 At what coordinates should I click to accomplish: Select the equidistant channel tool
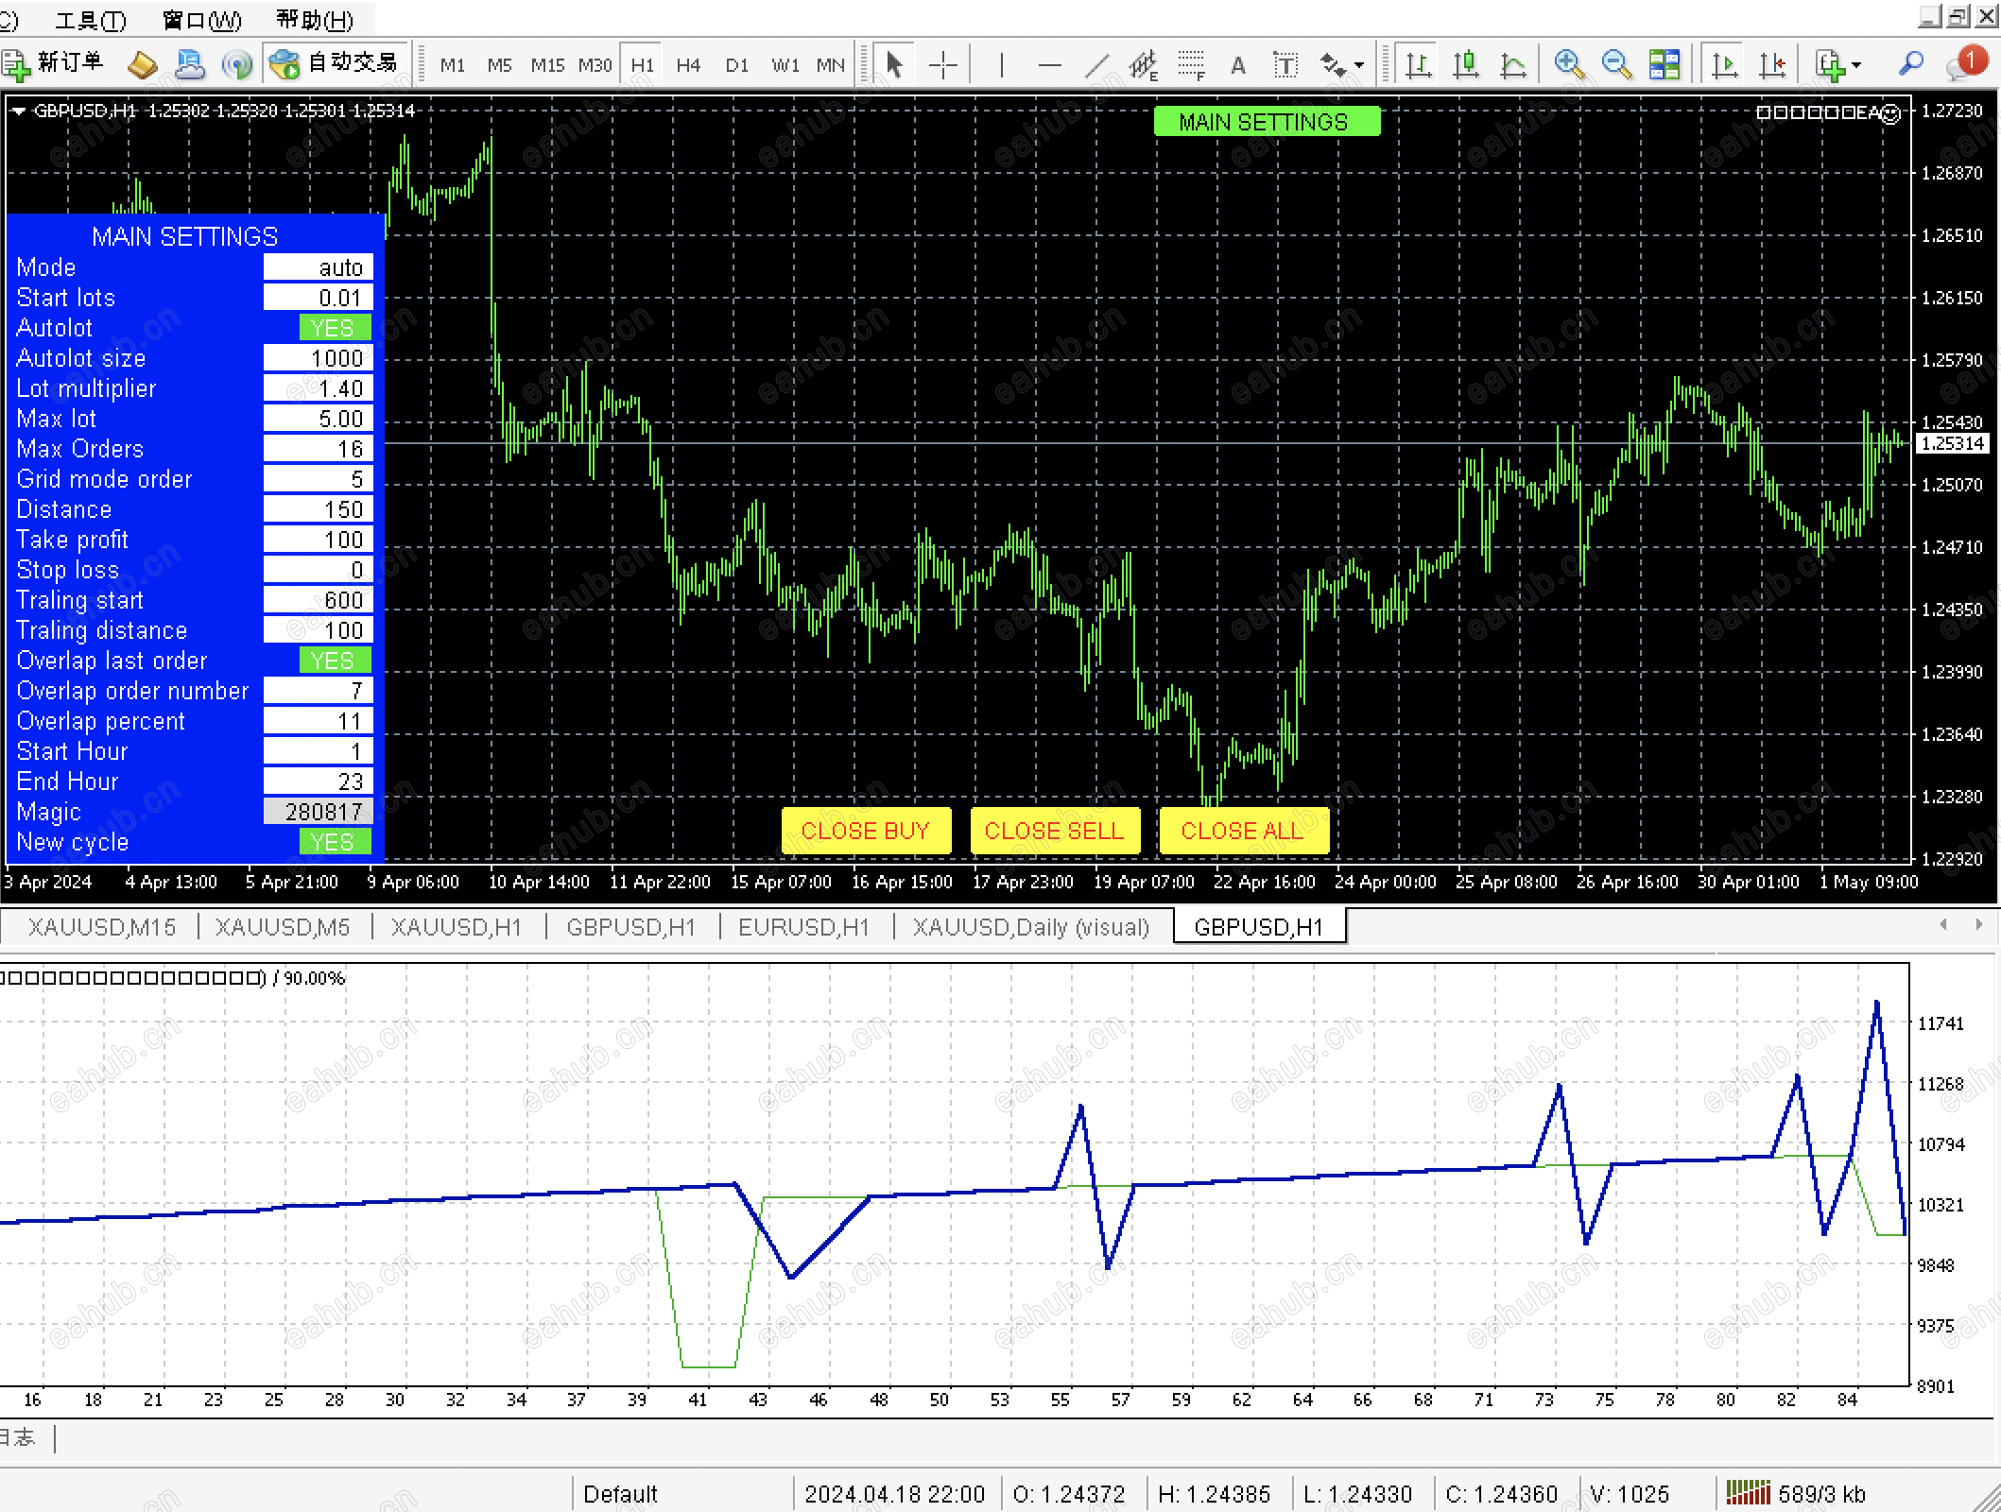click(x=1144, y=64)
